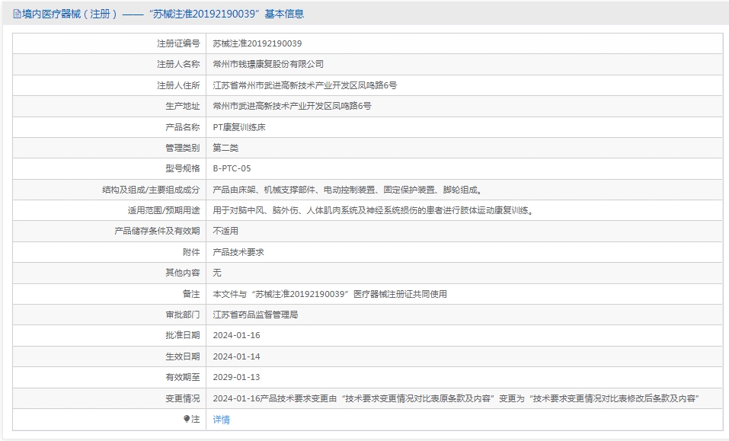
Task: Click approval authority 江苏省药品监督管理局
Action: tap(255, 314)
